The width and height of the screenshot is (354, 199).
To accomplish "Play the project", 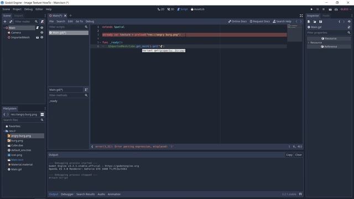I will pyautogui.click(x=311, y=9).
